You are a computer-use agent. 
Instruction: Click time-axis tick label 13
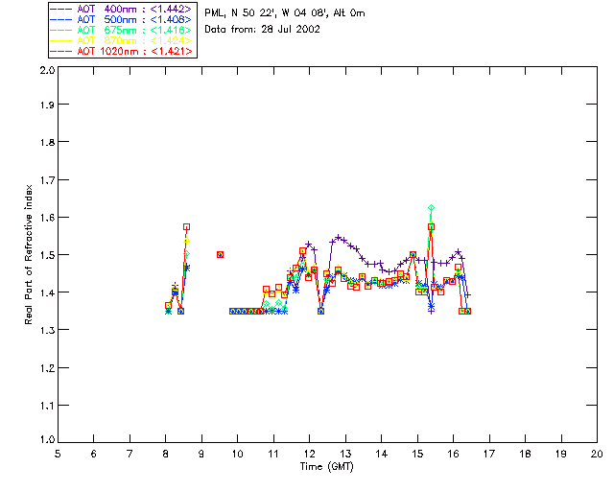point(345,454)
